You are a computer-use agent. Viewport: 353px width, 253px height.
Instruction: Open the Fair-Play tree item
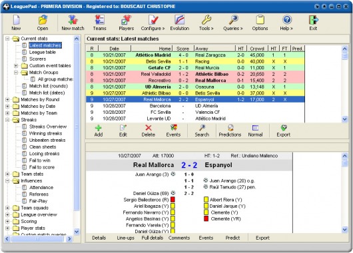point(38,201)
